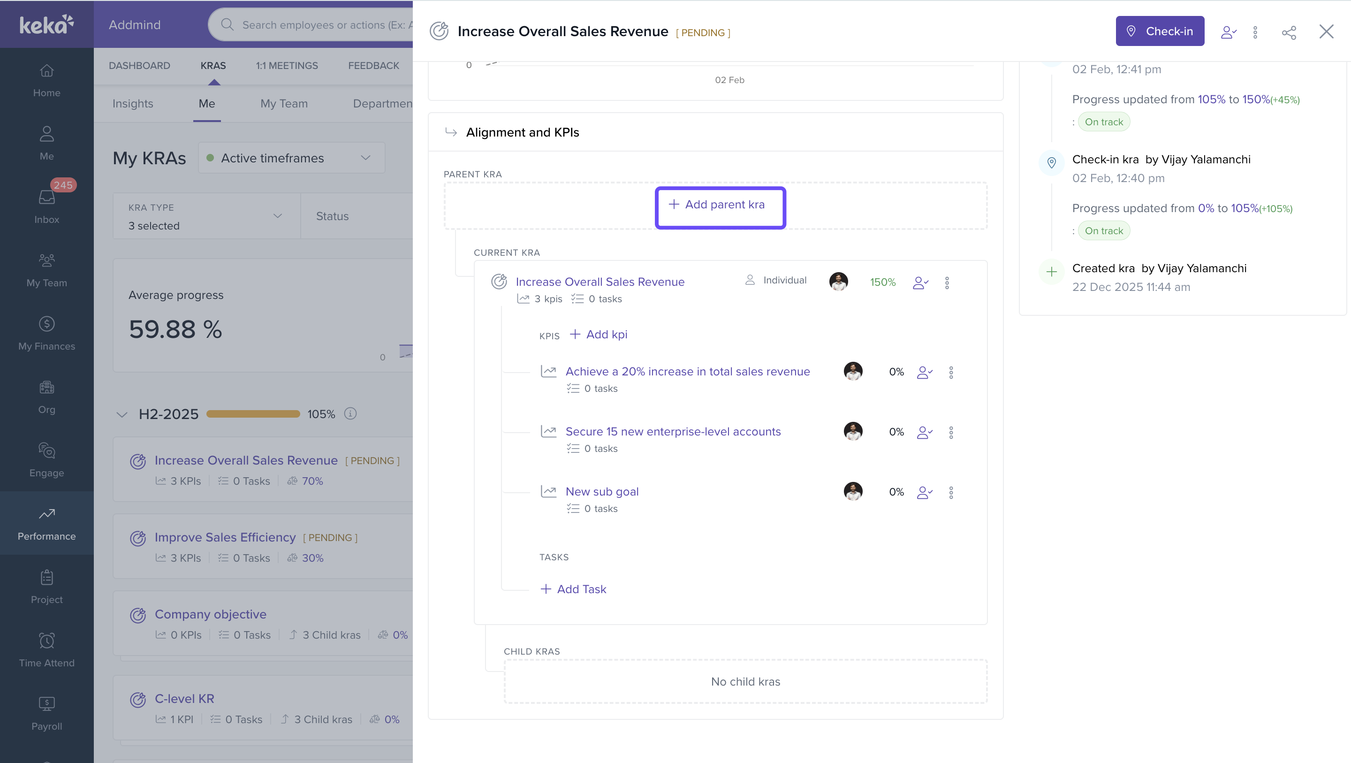
Task: Select the My Team sub-tab
Action: click(x=284, y=103)
